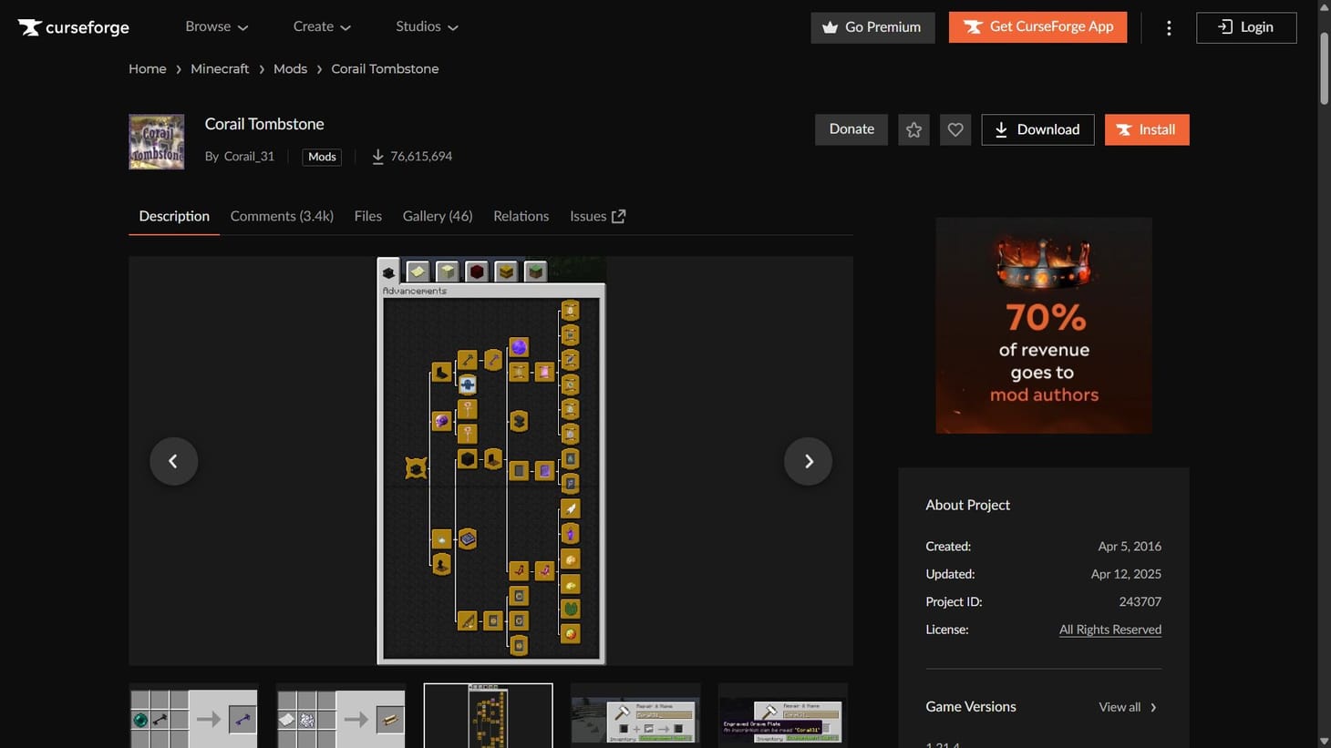Image resolution: width=1331 pixels, height=748 pixels.
Task: Expand the Browse dropdown menu
Action: coord(216,26)
